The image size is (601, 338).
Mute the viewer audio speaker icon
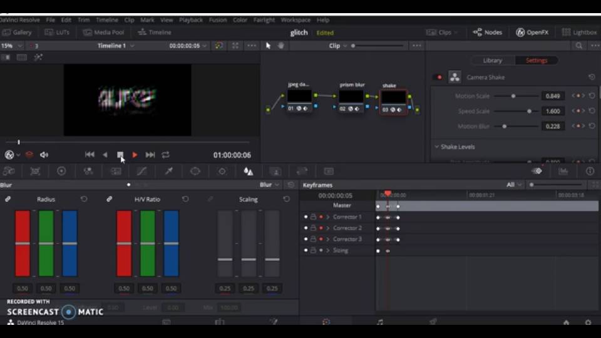click(44, 155)
